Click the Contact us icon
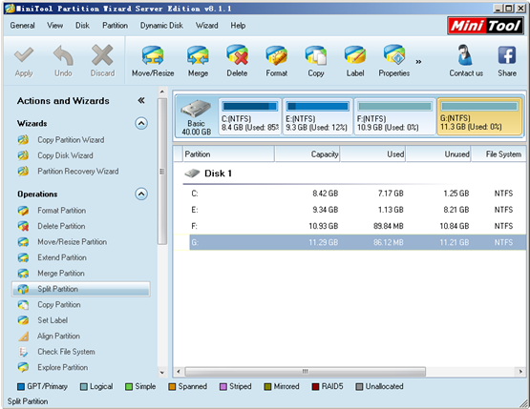This screenshot has width=530, height=409. (x=465, y=55)
